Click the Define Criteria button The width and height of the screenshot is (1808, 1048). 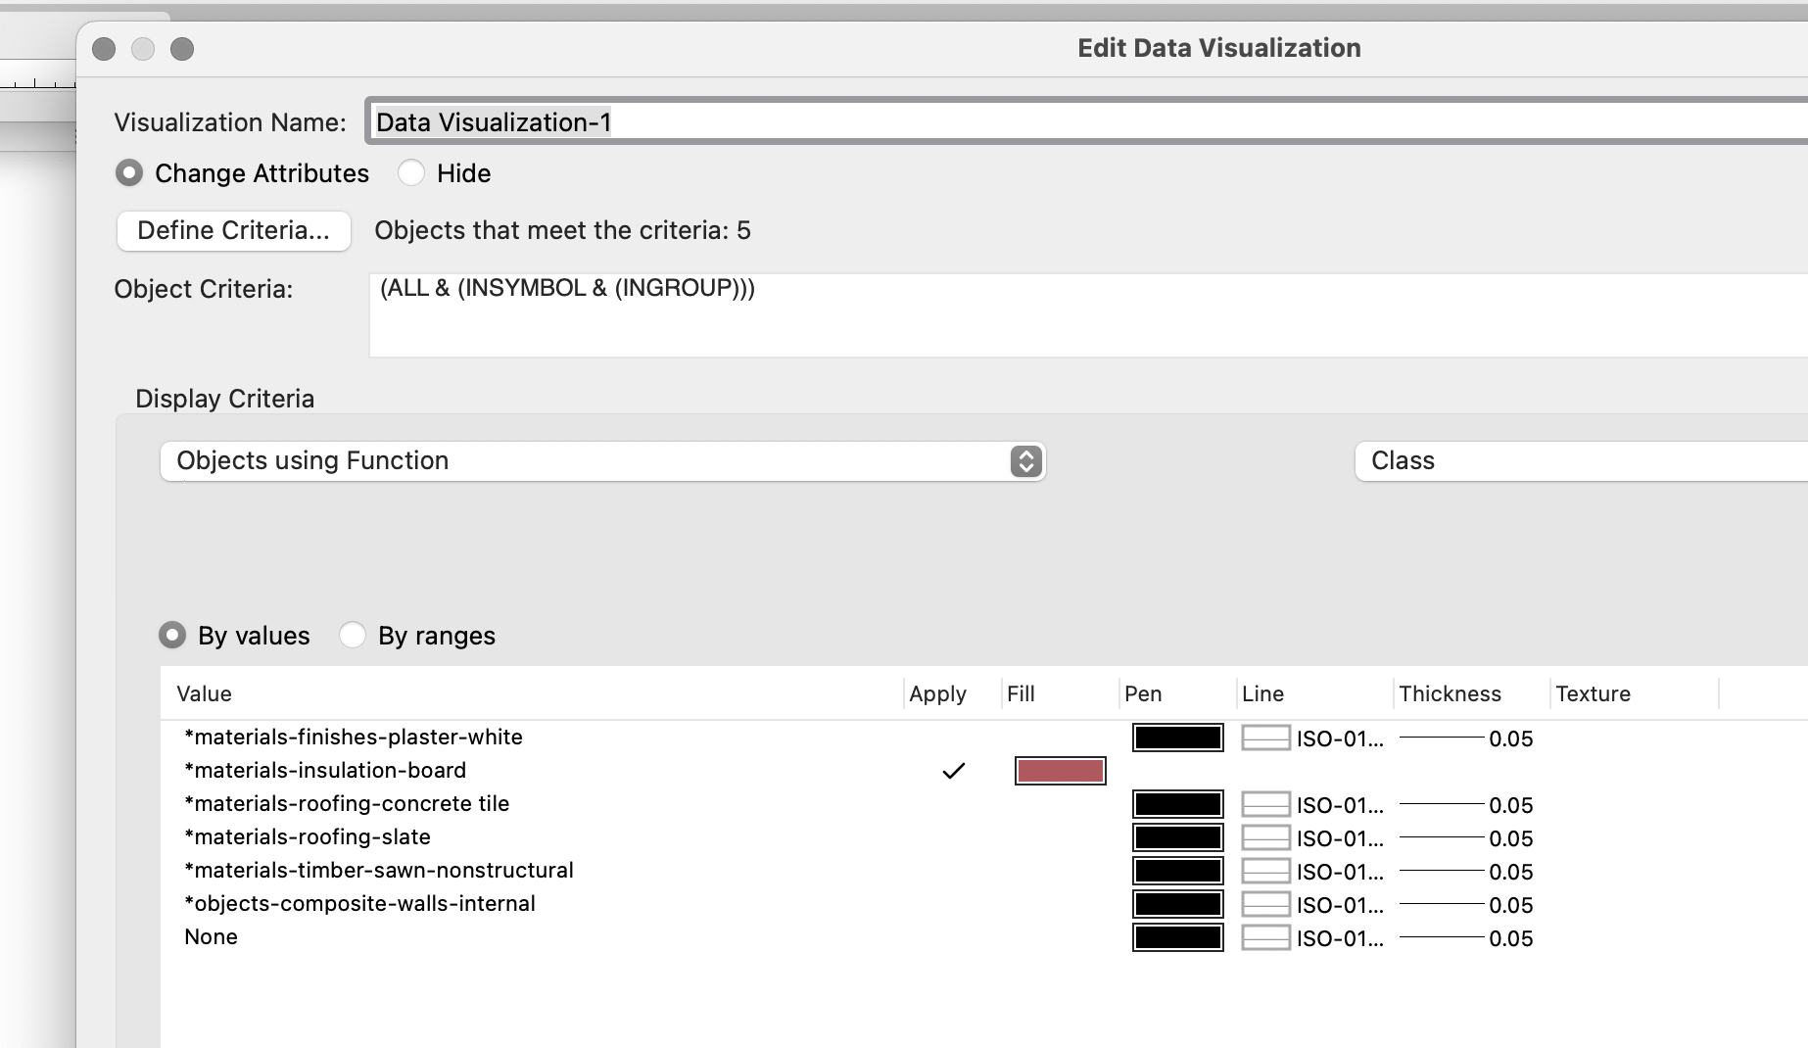coord(233,230)
